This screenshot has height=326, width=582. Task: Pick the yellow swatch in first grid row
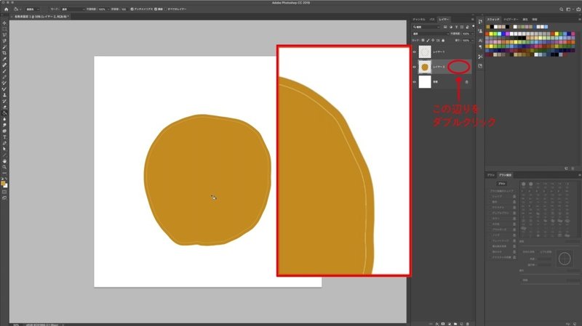(491, 33)
